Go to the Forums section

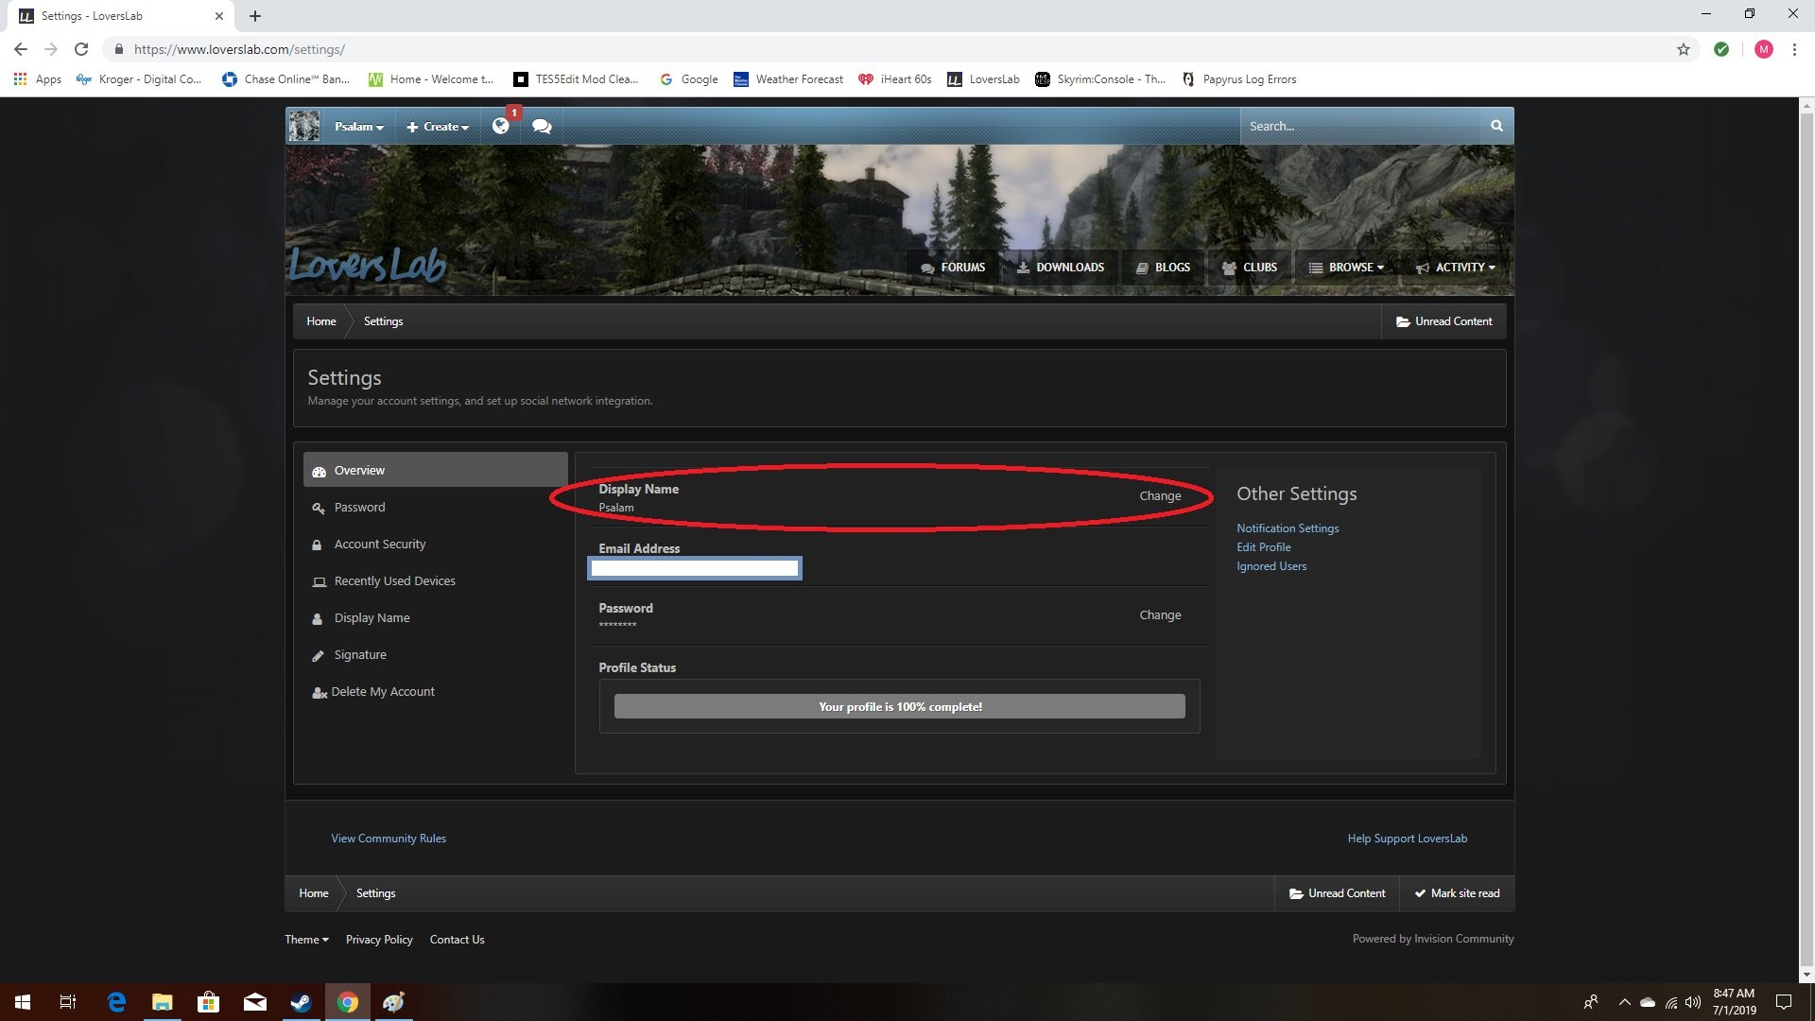(953, 268)
